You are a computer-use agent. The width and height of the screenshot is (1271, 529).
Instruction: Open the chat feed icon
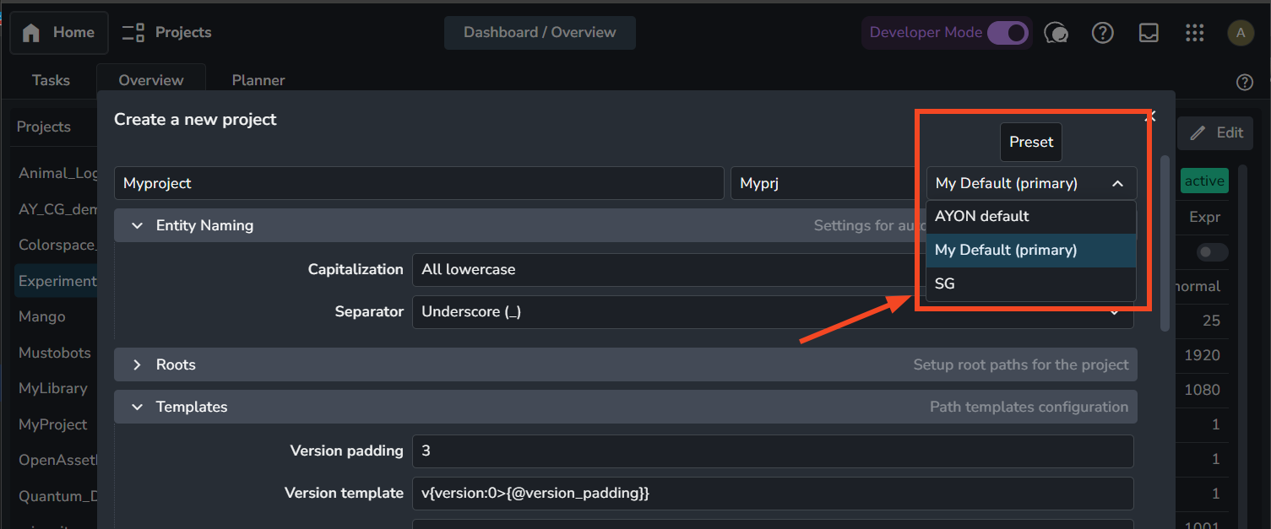click(x=1056, y=33)
